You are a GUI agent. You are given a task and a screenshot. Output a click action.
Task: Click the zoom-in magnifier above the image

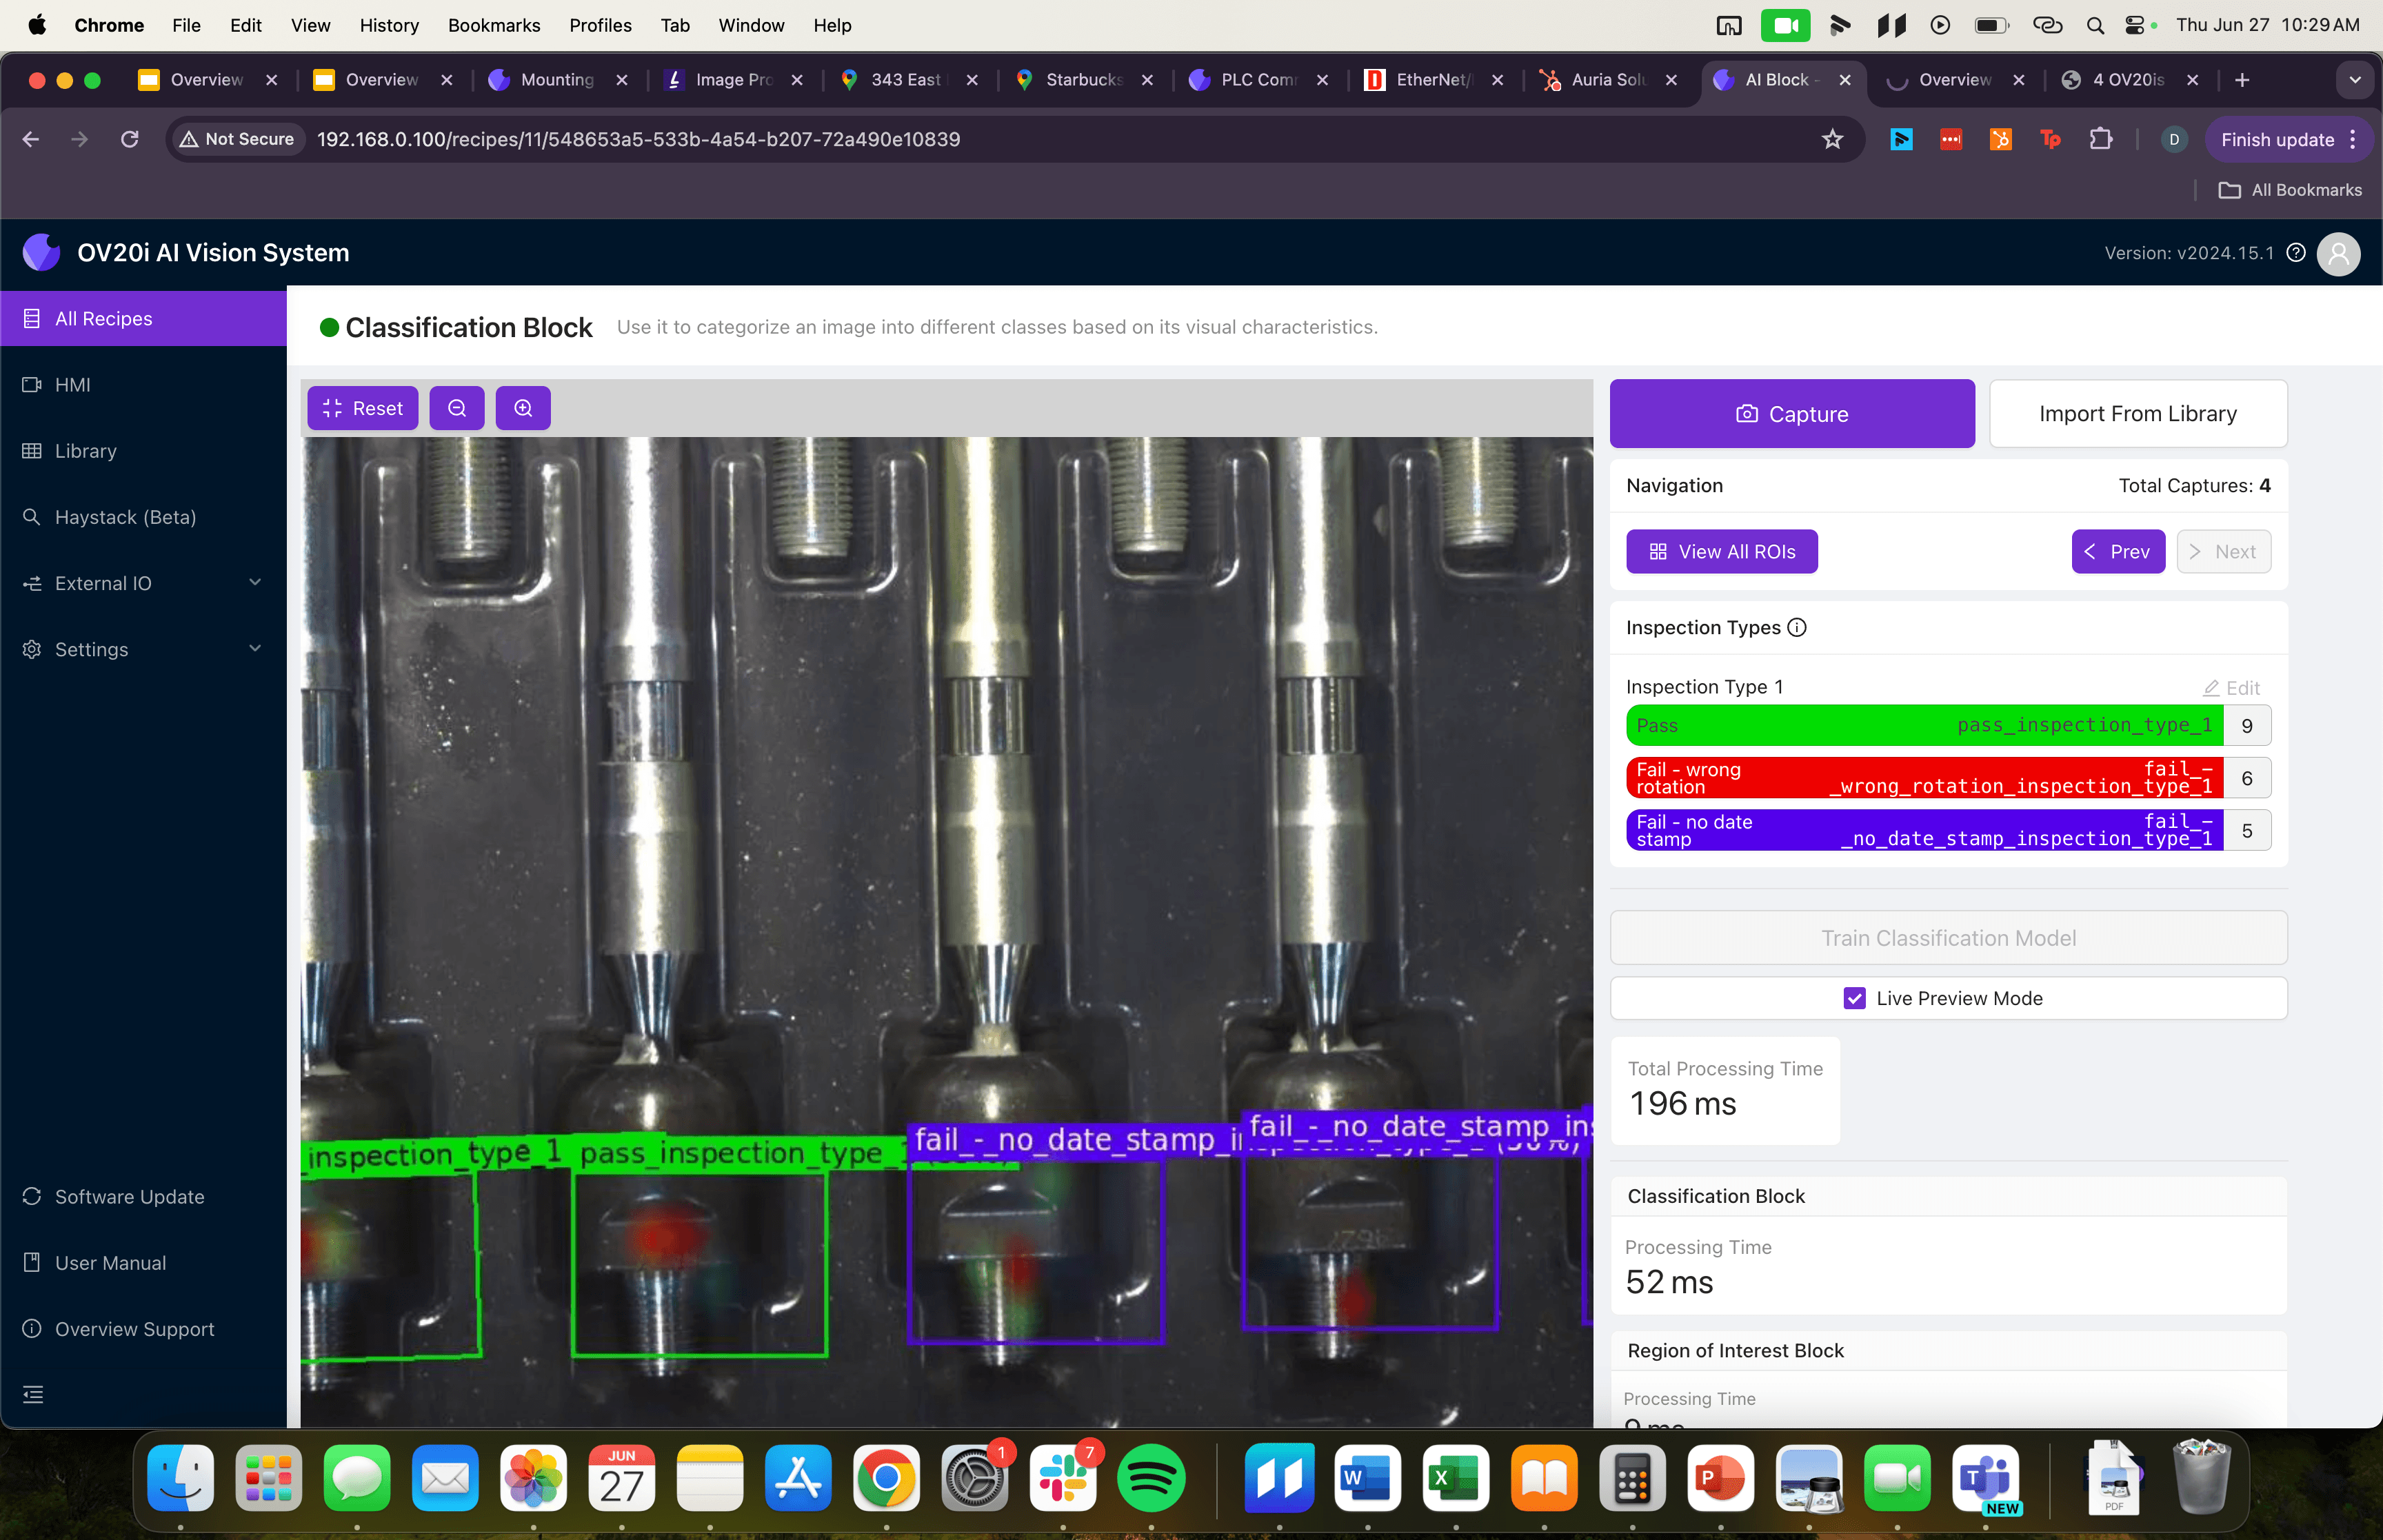[523, 407]
